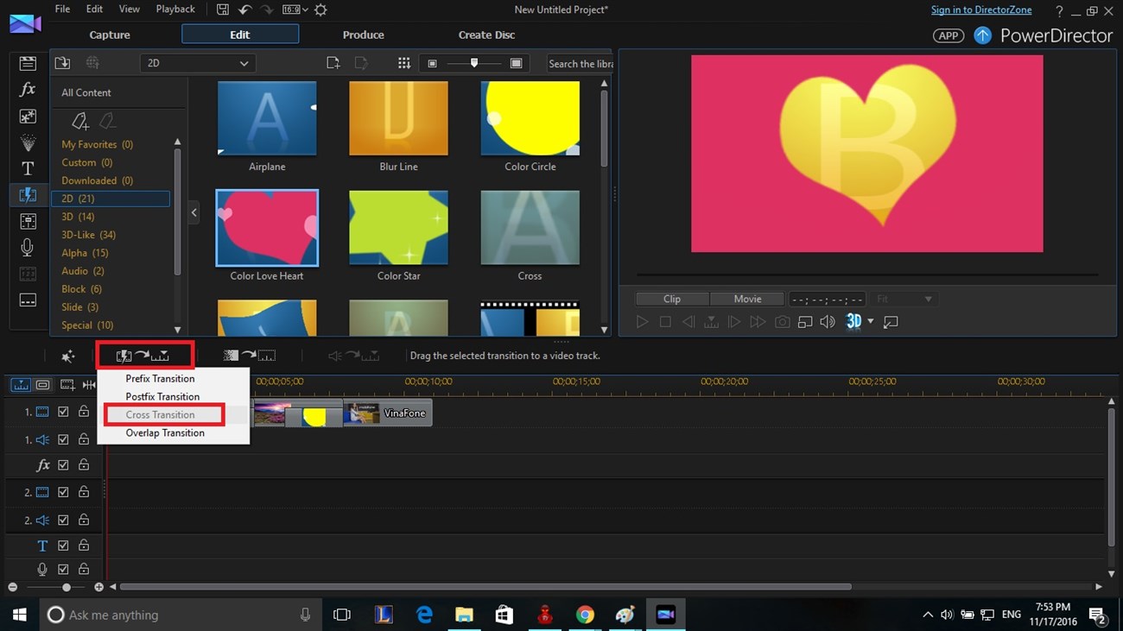Screen dimensions: 1123x631
Task: Toggle the lock on audio track 2
Action: (x=84, y=521)
